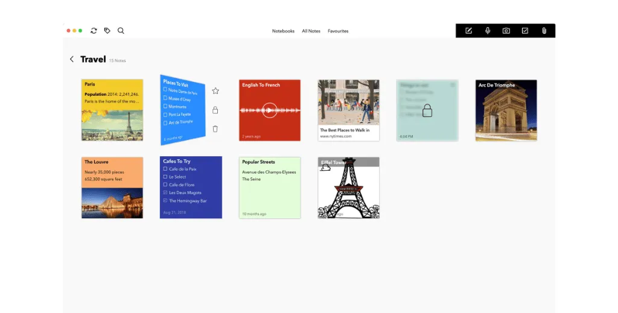Open the search magnifier icon
The height and width of the screenshot is (313, 618).
tap(121, 31)
